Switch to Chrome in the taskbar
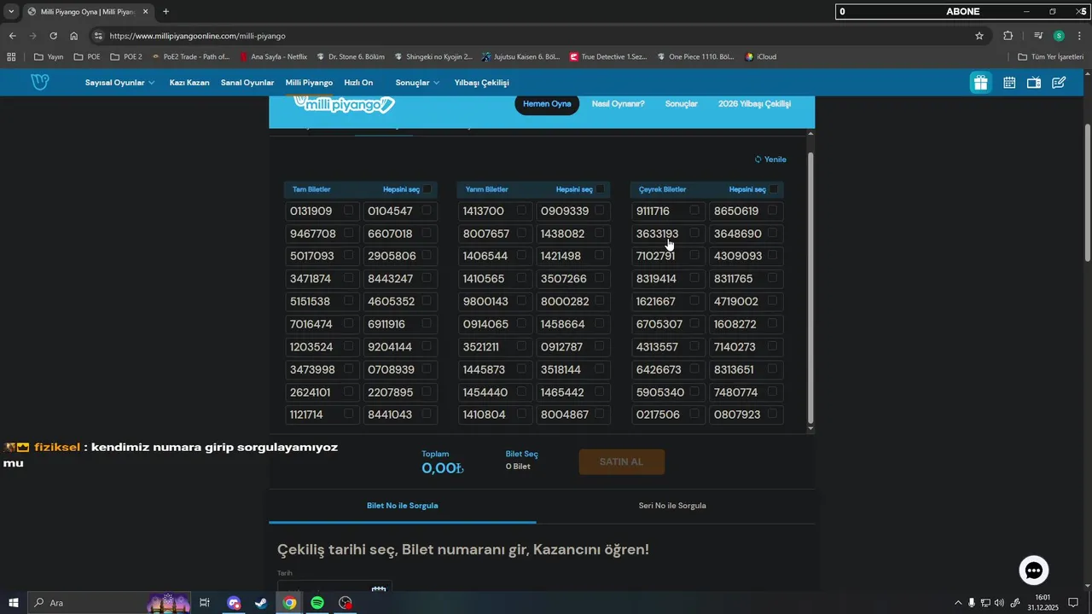The width and height of the screenshot is (1092, 614). [289, 603]
